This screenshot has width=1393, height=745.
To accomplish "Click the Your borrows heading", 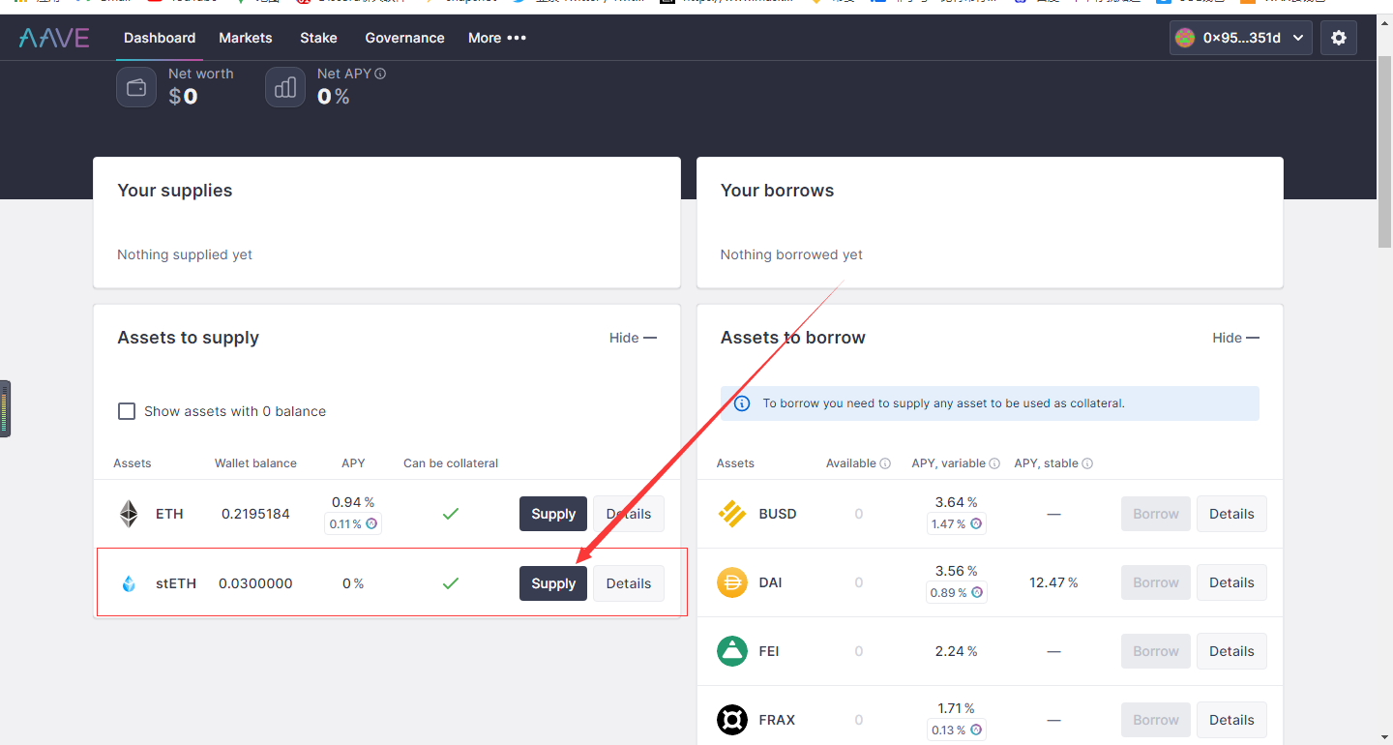I will click(x=777, y=191).
